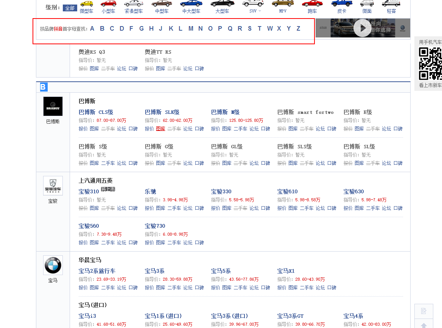Open the 宝骏 brand logo
This screenshot has height=328, width=442.
tap(53, 186)
